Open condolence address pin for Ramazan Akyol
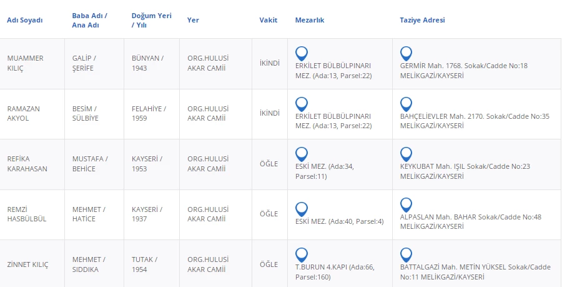The image size is (562, 287). [x=406, y=104]
